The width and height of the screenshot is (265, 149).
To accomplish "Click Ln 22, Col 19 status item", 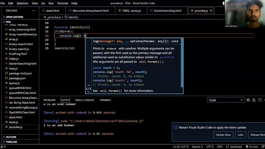I will tap(181, 147).
